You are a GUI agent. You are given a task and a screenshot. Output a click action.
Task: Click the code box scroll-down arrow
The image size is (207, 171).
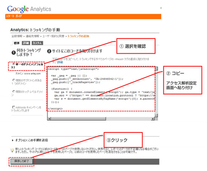156,115
